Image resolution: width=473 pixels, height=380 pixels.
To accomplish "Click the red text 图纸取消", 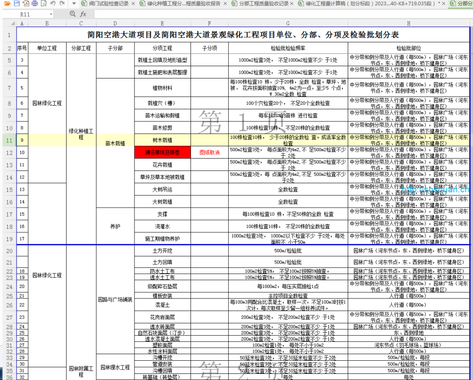I will (210, 153).
